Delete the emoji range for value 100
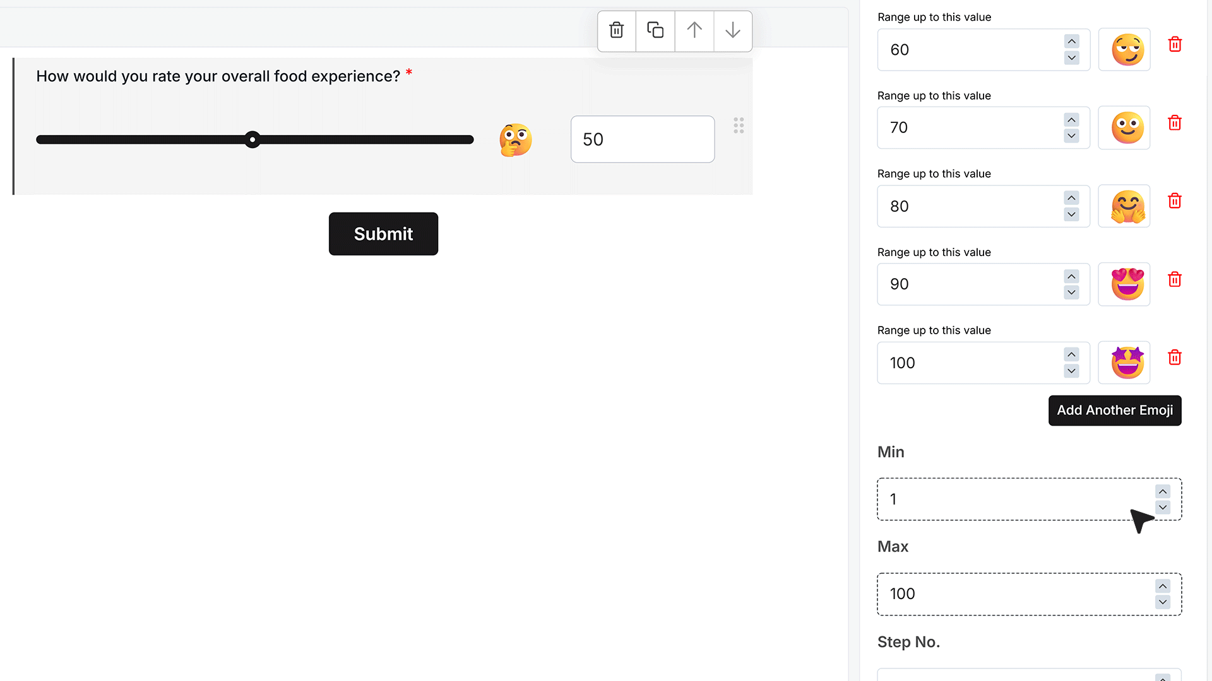Image resolution: width=1212 pixels, height=681 pixels. pyautogui.click(x=1175, y=358)
